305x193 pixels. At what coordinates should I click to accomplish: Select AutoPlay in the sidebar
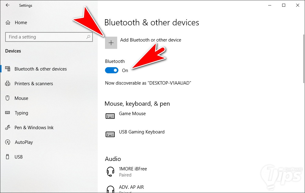tap(24, 142)
